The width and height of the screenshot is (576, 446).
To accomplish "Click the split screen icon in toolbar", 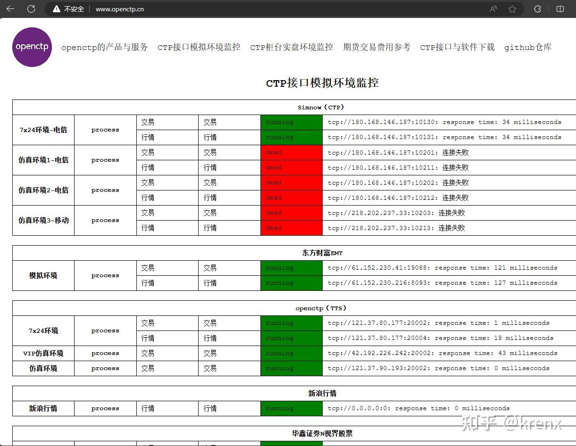I will 560,8.
